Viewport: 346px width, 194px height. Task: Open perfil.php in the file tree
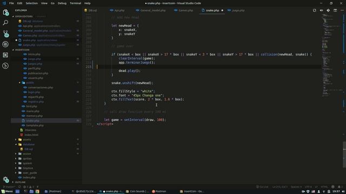point(34,68)
